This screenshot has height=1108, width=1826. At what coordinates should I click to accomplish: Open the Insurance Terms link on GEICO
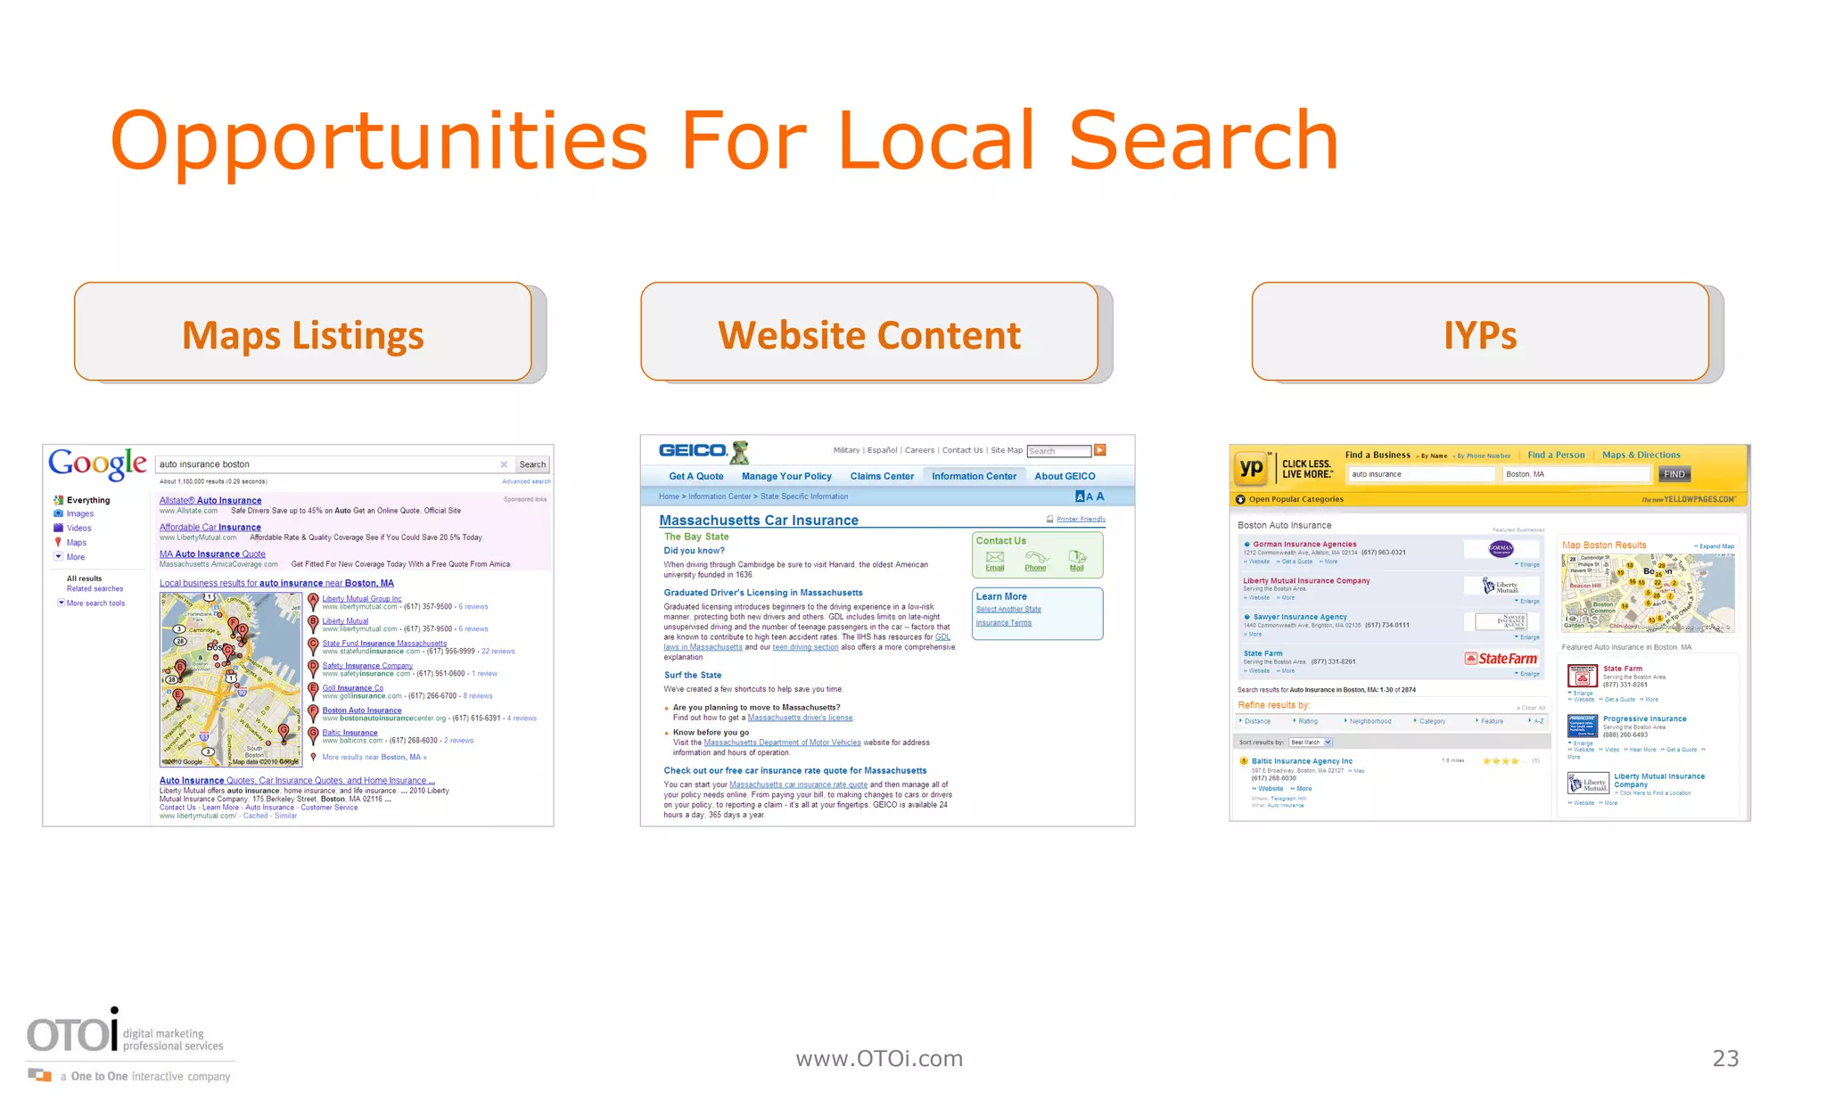point(1004,623)
